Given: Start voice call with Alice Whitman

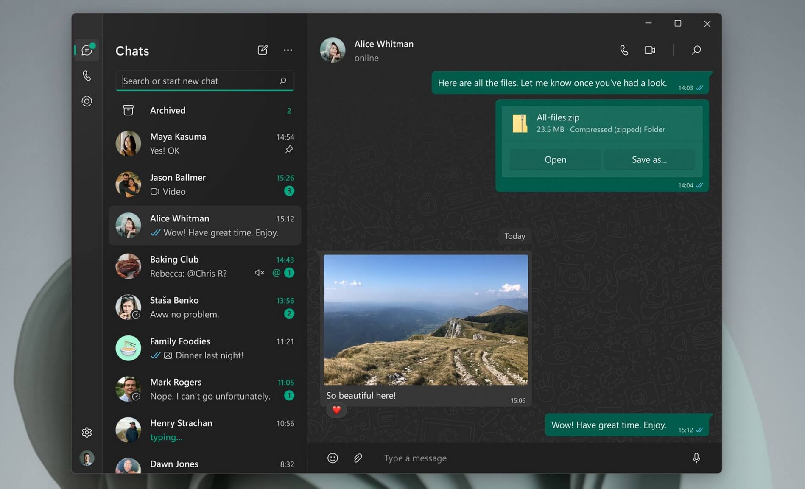Looking at the screenshot, I should [x=624, y=50].
